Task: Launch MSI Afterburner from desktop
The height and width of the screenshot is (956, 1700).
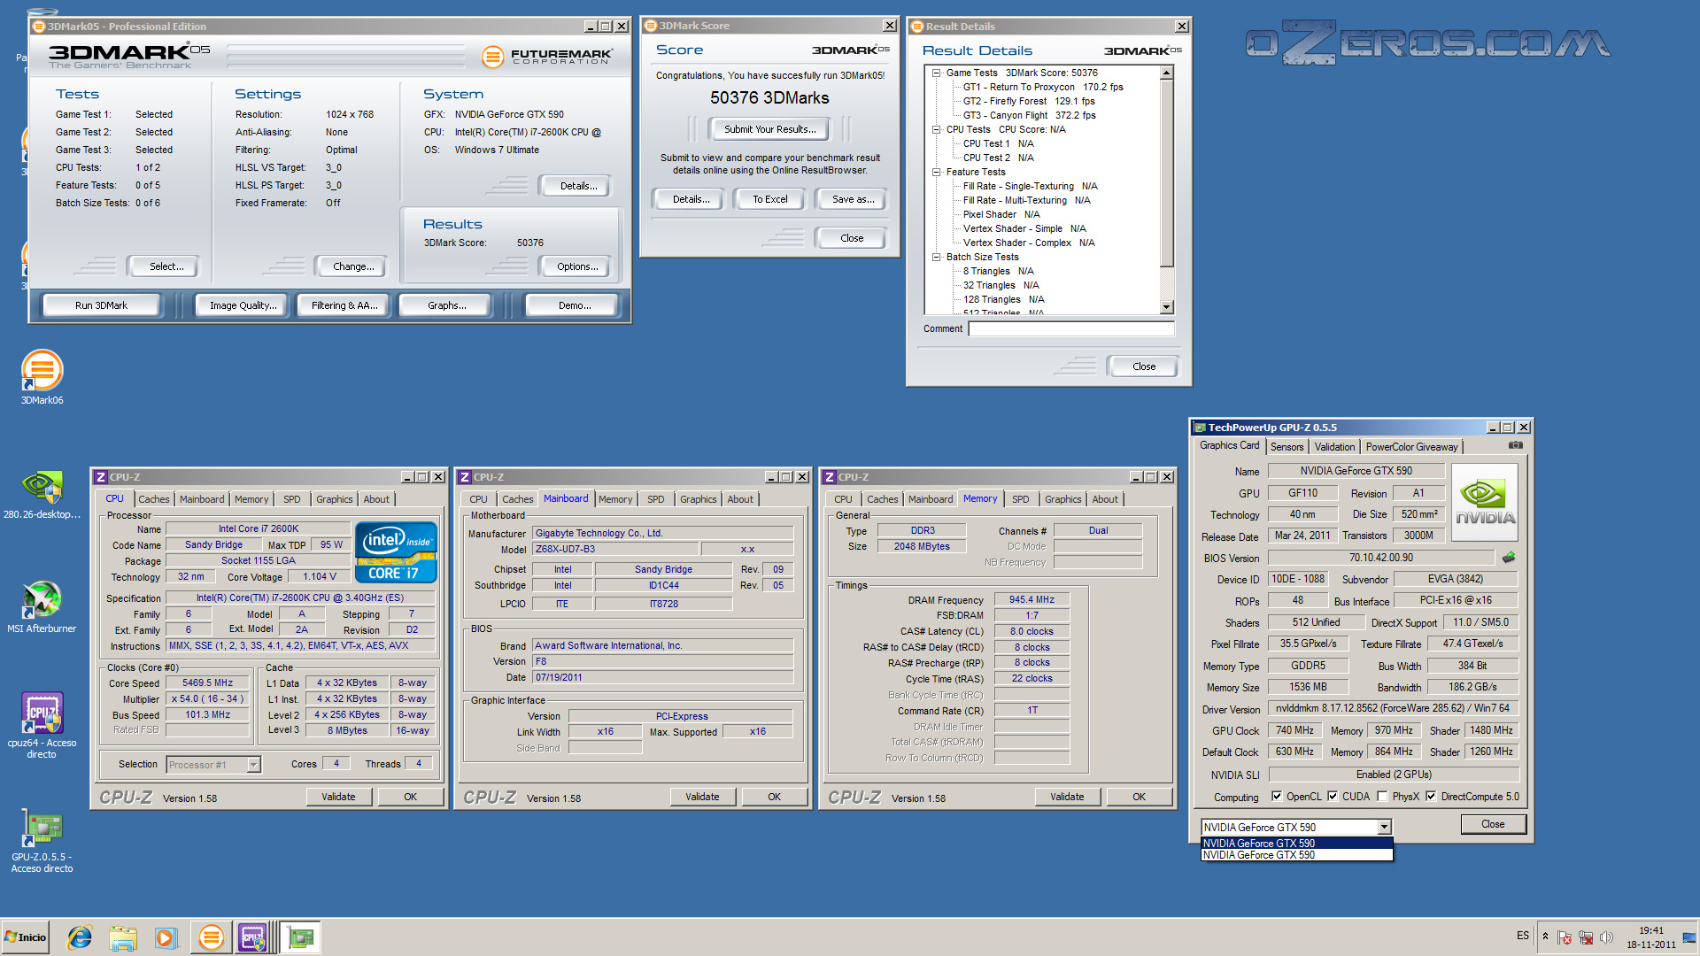Action: pos(42,606)
